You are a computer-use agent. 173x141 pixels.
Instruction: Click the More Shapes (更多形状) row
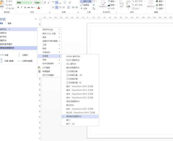18,29
